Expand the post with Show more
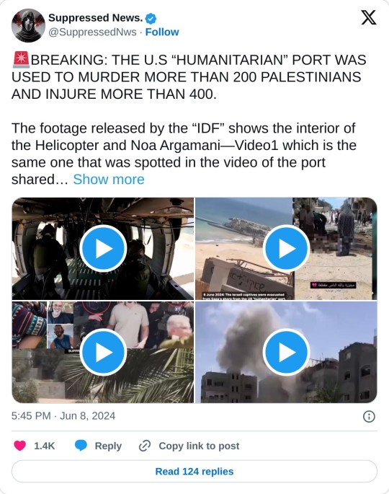389x494 pixels. coord(109,180)
